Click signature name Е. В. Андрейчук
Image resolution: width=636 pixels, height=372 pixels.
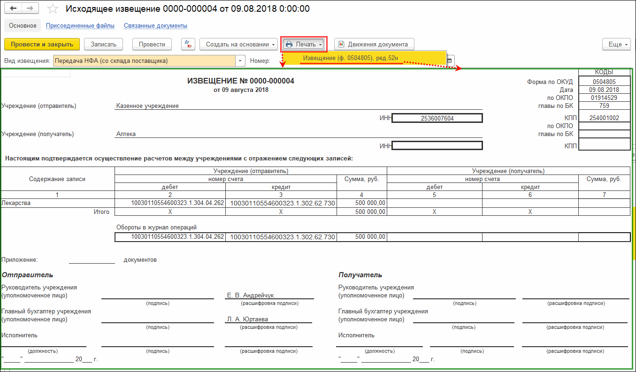(250, 295)
